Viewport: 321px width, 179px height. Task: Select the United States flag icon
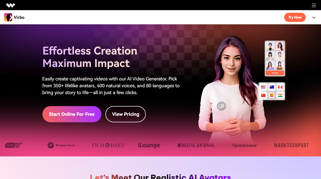(263, 87)
